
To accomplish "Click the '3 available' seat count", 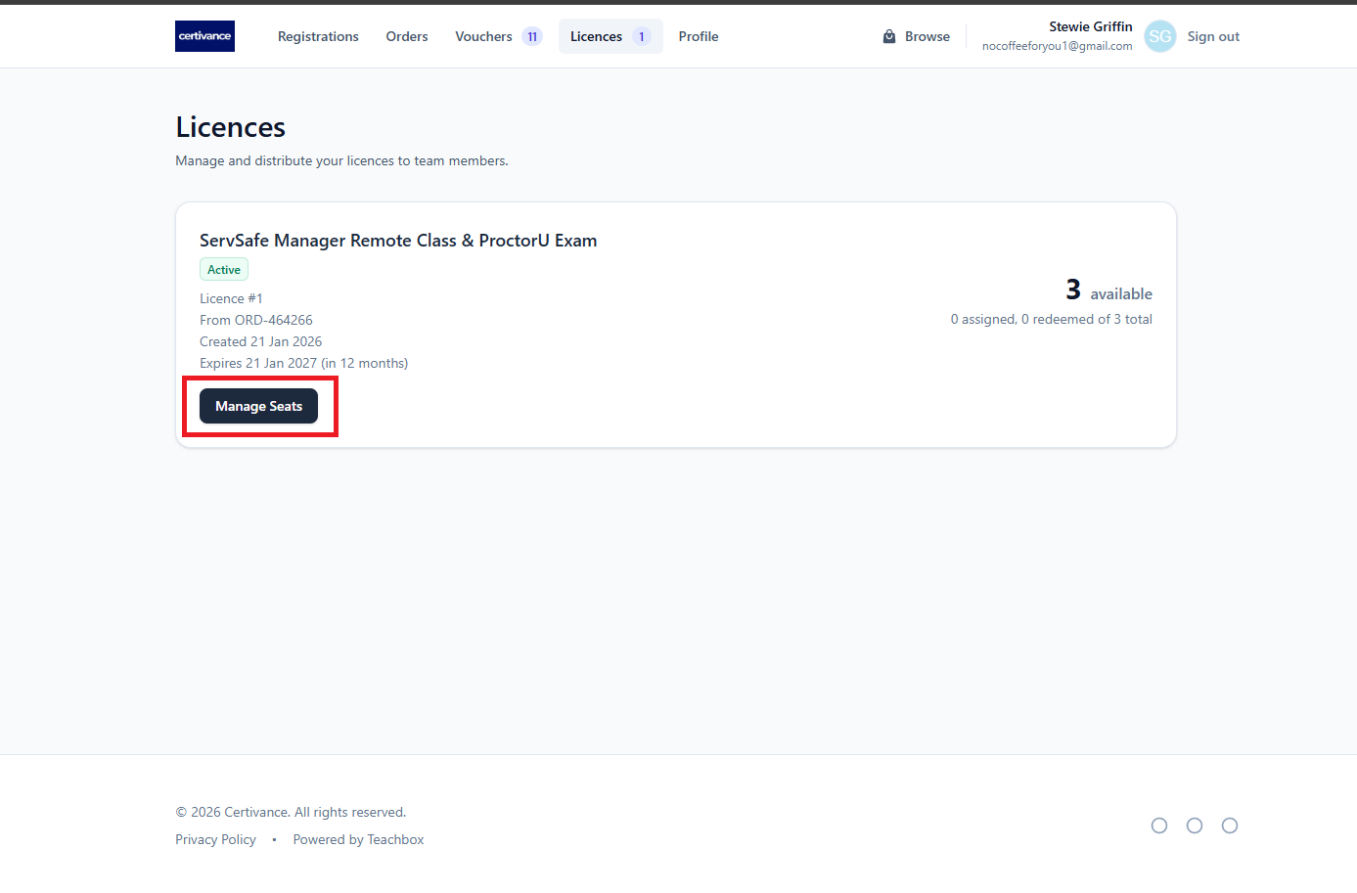I will (x=1108, y=290).
